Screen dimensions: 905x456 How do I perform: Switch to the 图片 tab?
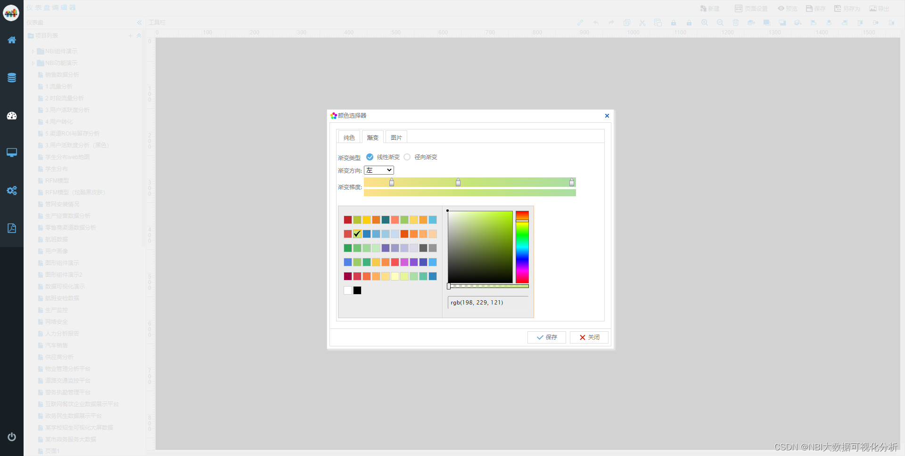point(396,137)
